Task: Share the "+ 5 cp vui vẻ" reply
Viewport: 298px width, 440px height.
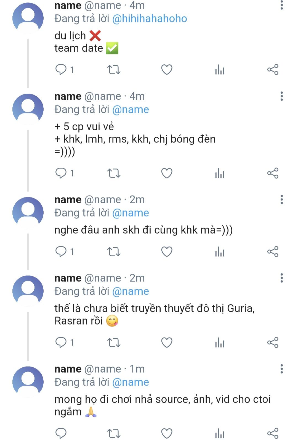Action: pos(273,173)
